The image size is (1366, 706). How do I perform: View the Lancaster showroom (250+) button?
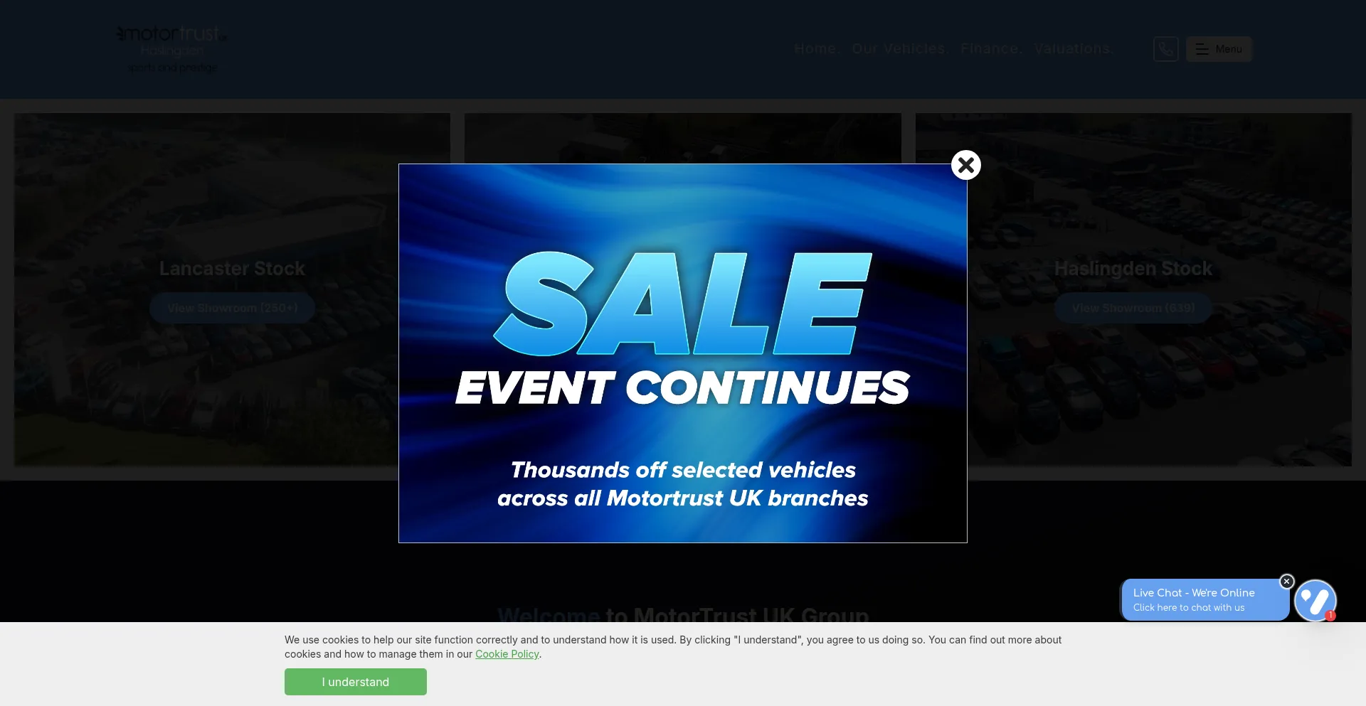tap(232, 308)
